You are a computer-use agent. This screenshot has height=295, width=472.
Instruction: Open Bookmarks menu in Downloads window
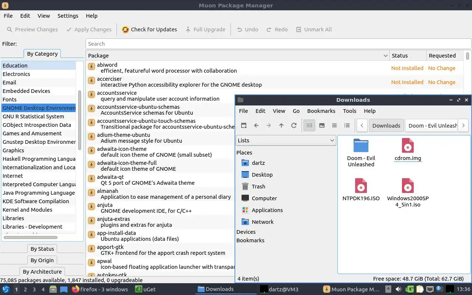(x=321, y=111)
